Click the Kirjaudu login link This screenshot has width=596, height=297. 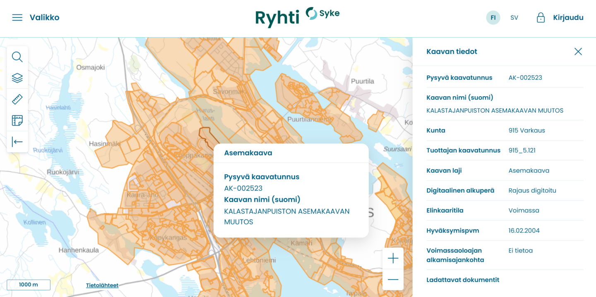tap(568, 17)
